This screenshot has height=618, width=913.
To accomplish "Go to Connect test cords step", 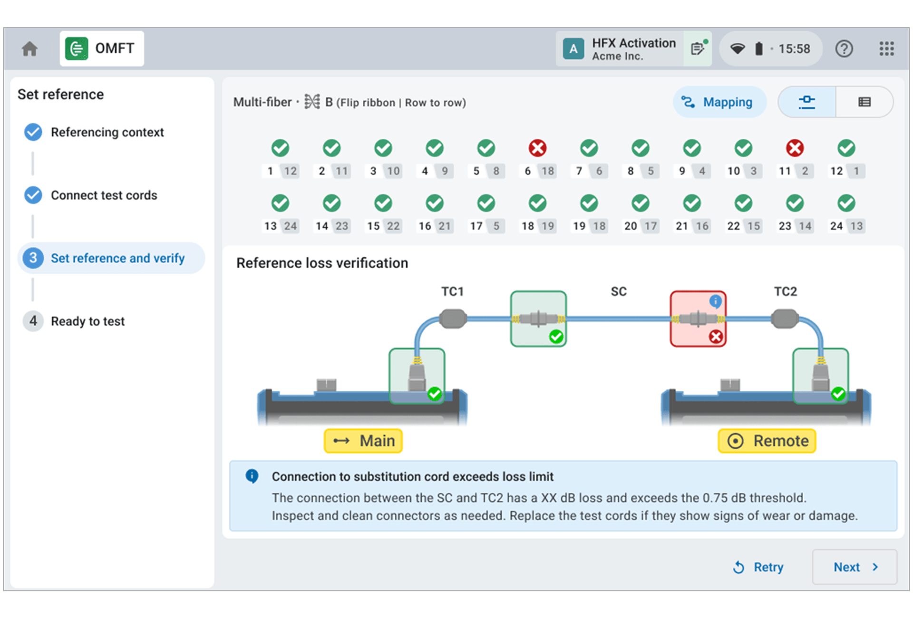I will [x=104, y=195].
